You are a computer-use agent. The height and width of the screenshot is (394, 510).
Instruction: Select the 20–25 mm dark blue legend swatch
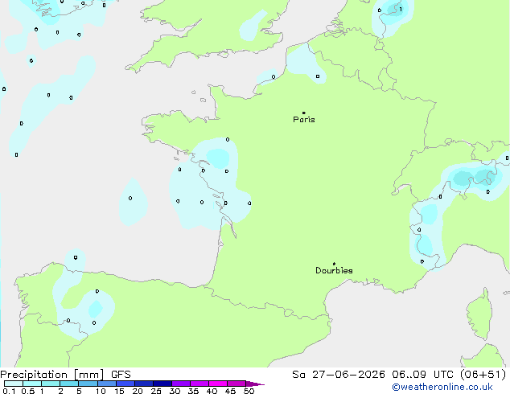point(143,384)
